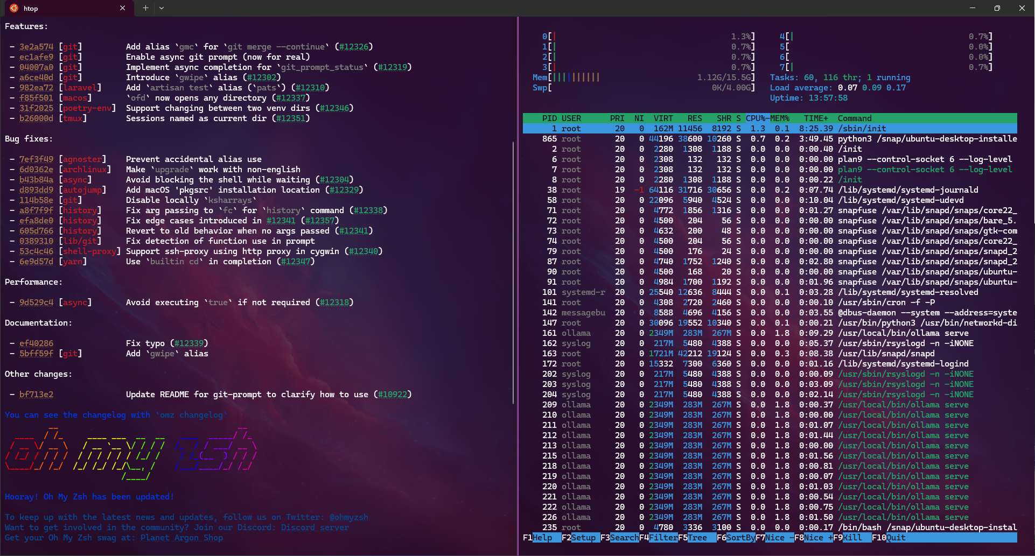The image size is (1035, 556).
Task: Open commit link 3e2a574
Action: click(37, 47)
